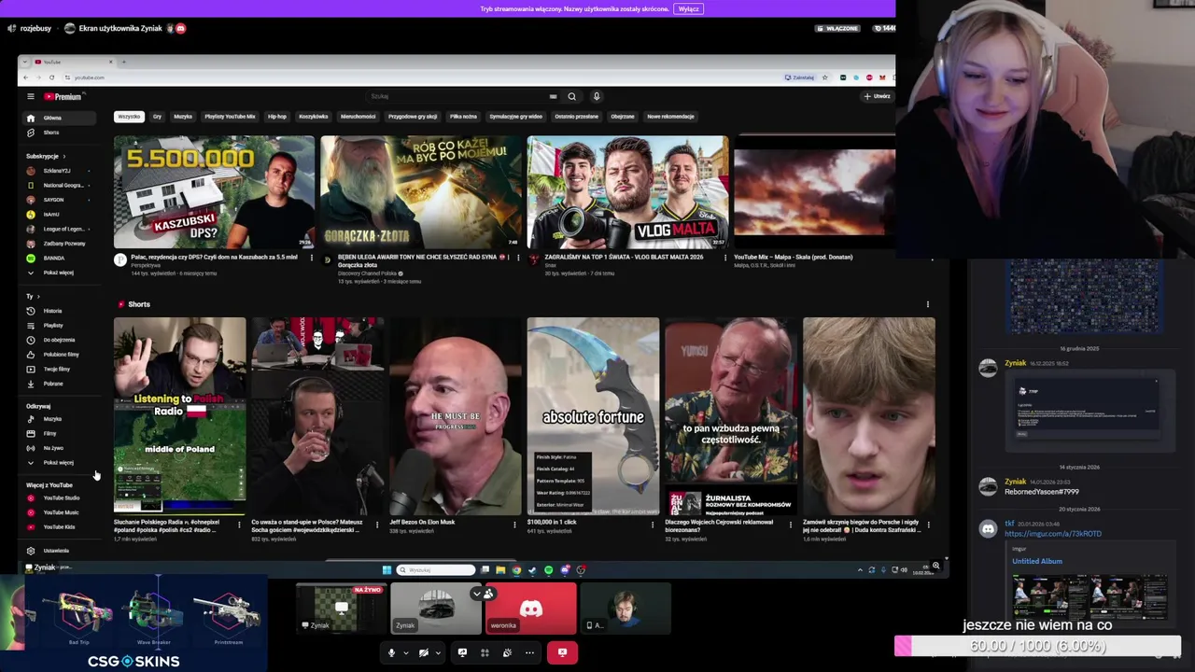Open more options ellipsis in call controls
The width and height of the screenshot is (1195, 672).
tap(529, 652)
